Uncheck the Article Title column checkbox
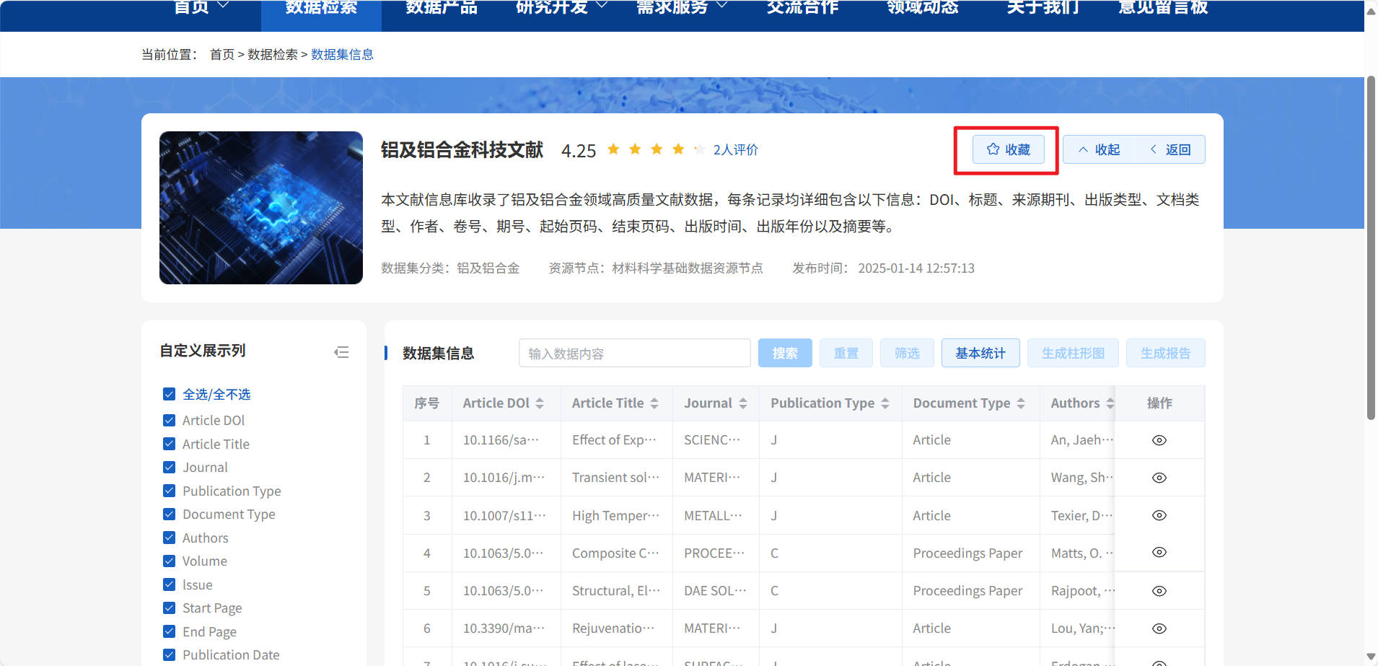1378x666 pixels. [170, 444]
